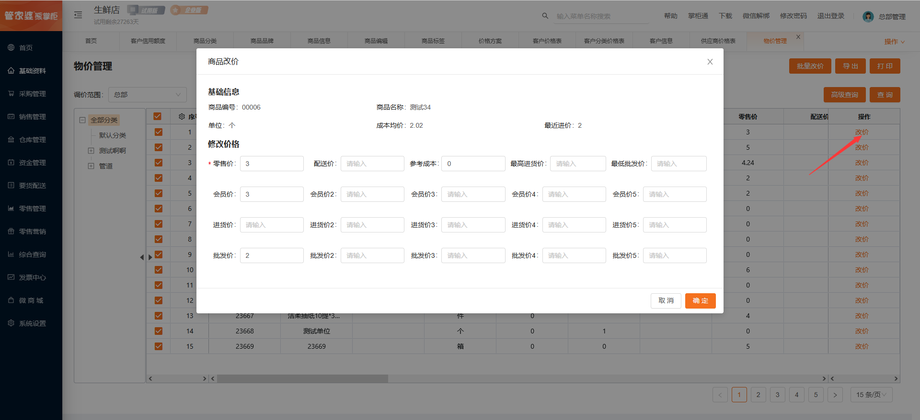Click the table column settings gear icon

(182, 116)
